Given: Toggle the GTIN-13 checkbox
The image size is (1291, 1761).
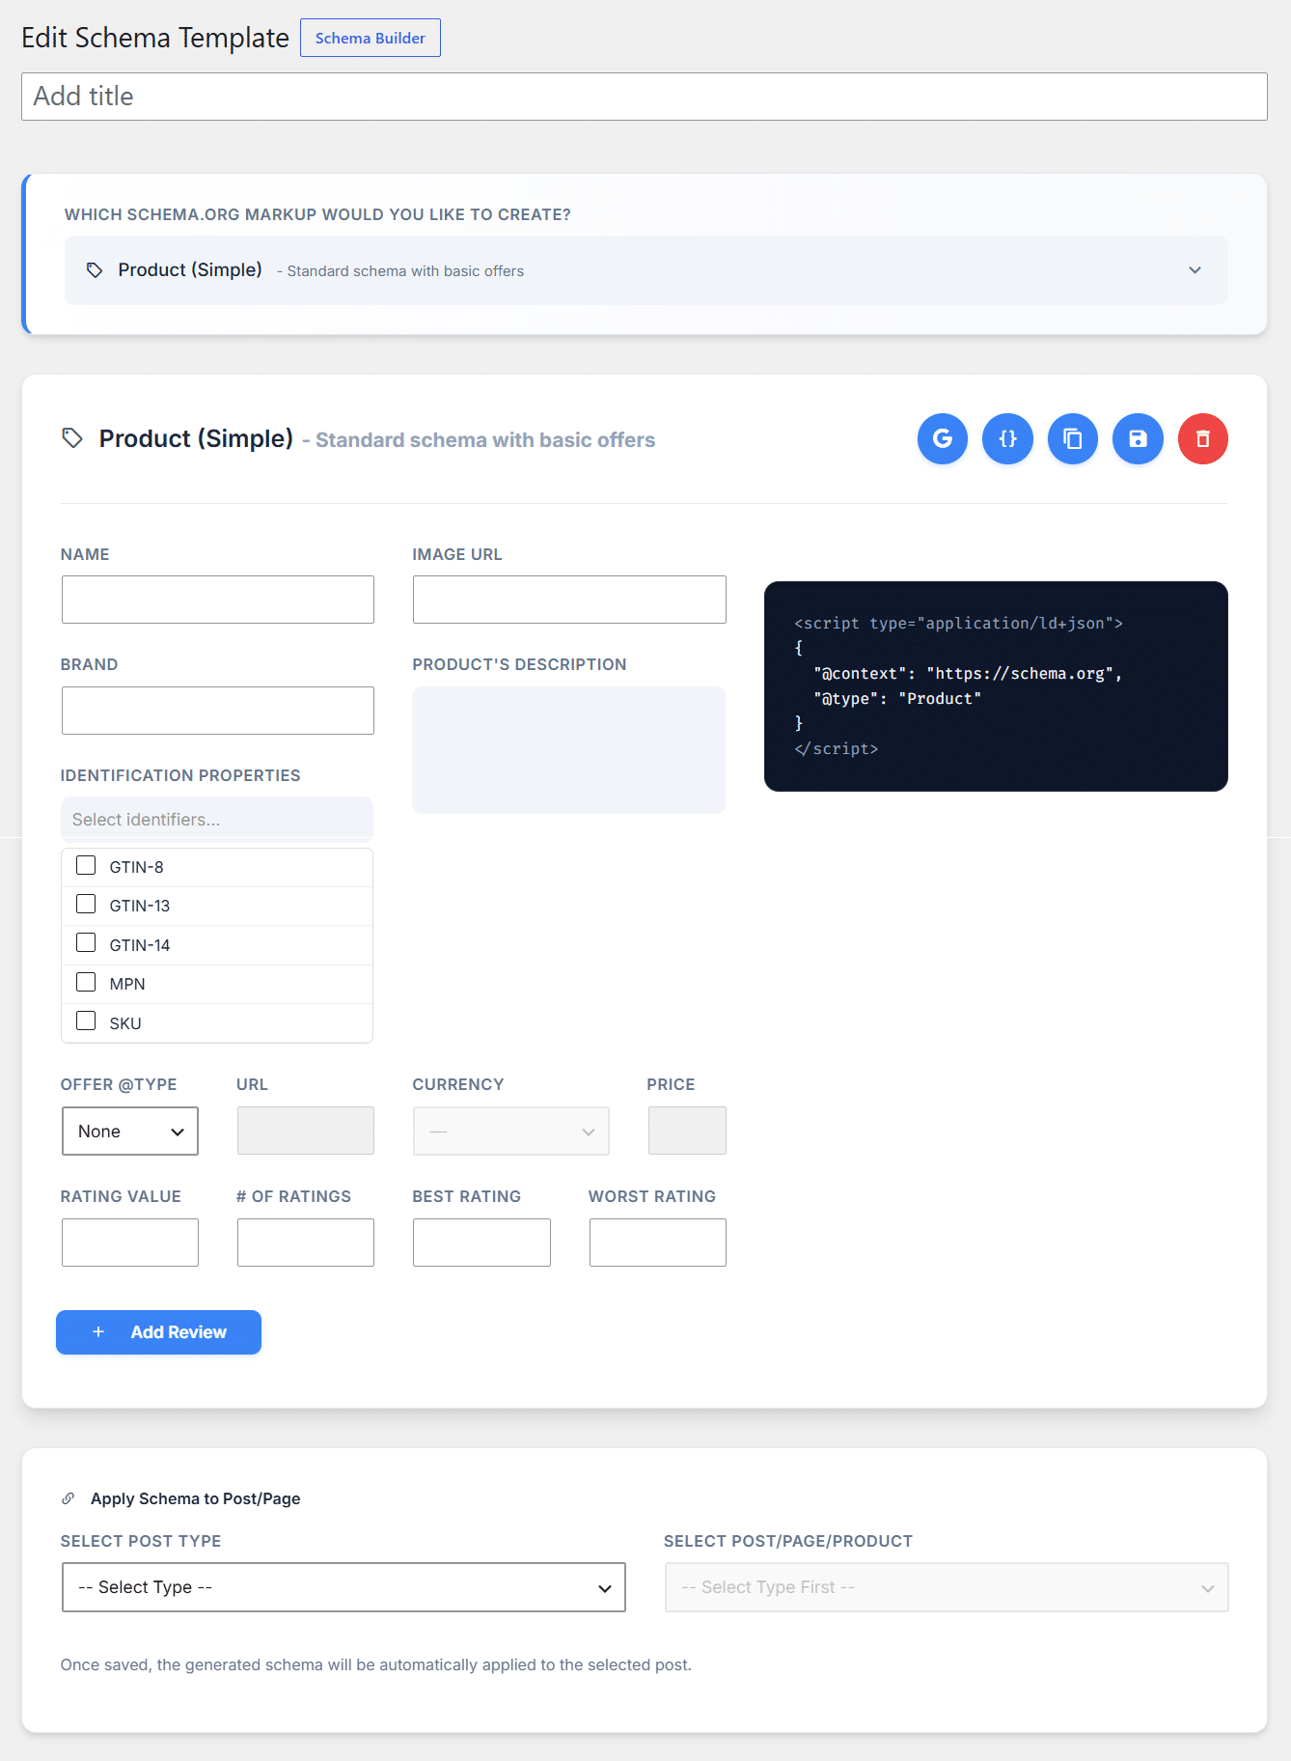Looking at the screenshot, I should point(86,904).
